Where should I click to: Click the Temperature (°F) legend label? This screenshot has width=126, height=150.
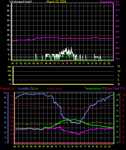95,89
